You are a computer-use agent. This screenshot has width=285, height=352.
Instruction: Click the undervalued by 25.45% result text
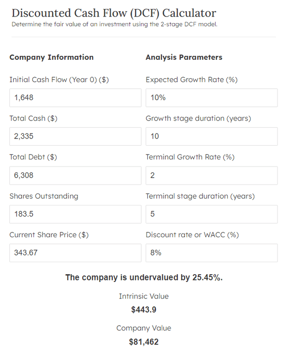[x=144, y=277]
